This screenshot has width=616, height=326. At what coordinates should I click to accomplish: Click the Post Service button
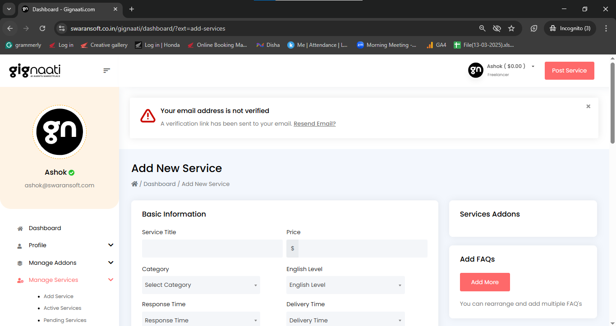point(570,71)
